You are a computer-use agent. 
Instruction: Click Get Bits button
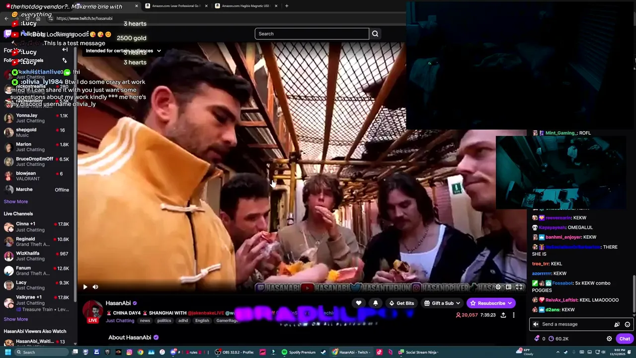401,303
